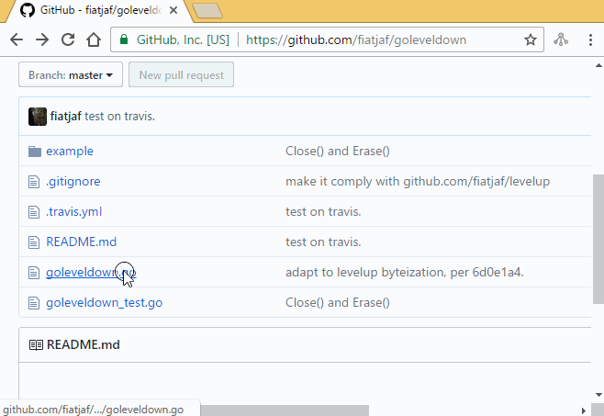Screen dimensions: 604x416
Task: Open README.md's 'test on travis.' commit message
Action: click(323, 242)
